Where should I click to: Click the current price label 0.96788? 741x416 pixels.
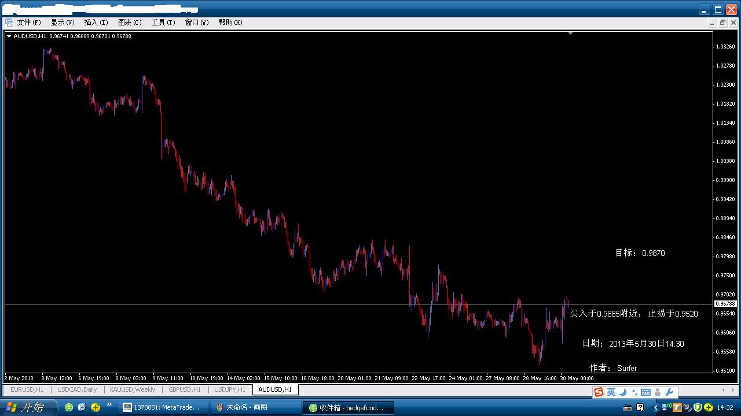[x=725, y=304]
